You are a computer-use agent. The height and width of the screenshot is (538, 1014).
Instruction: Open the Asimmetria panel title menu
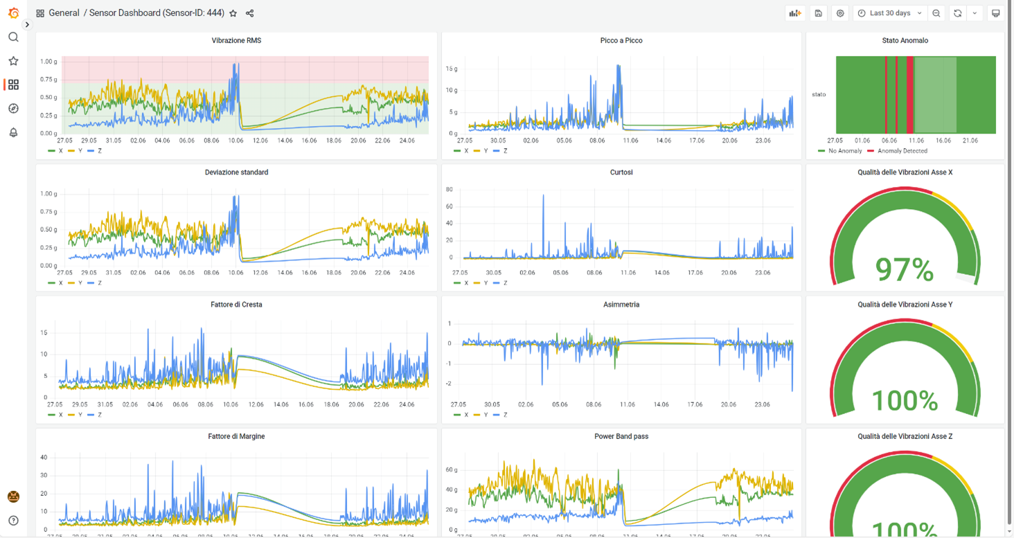pos(621,305)
